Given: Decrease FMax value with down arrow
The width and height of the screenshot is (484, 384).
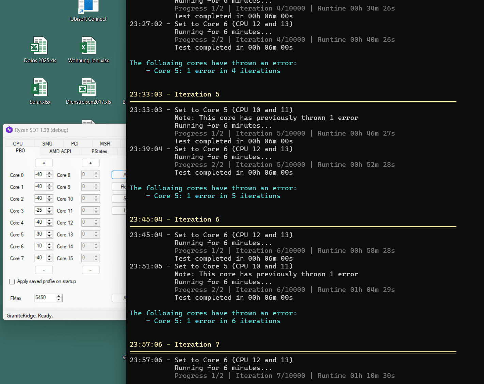Looking at the screenshot, I should point(59,300).
